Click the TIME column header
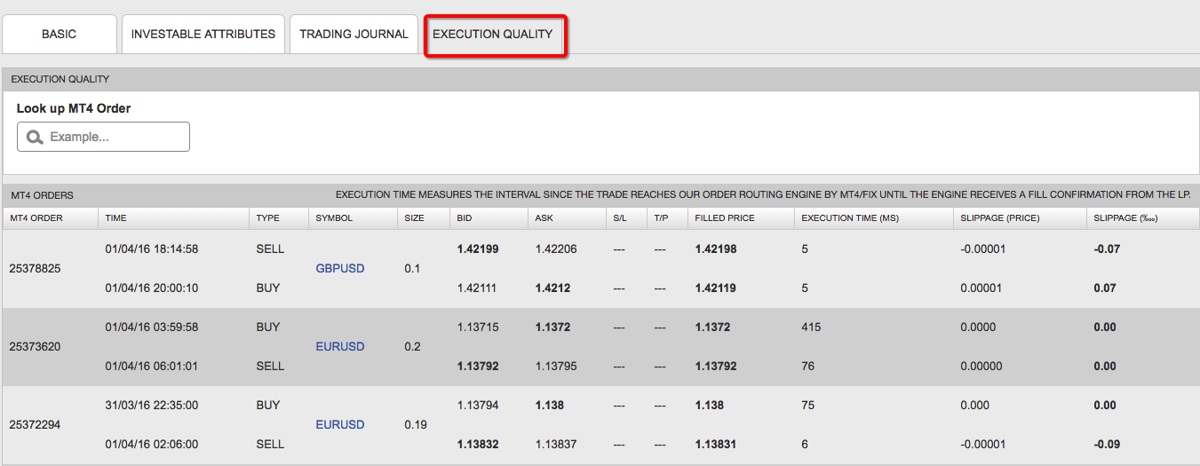This screenshot has width=1200, height=466. coord(173,218)
